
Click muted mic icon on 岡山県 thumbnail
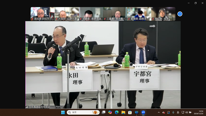(153, 19)
